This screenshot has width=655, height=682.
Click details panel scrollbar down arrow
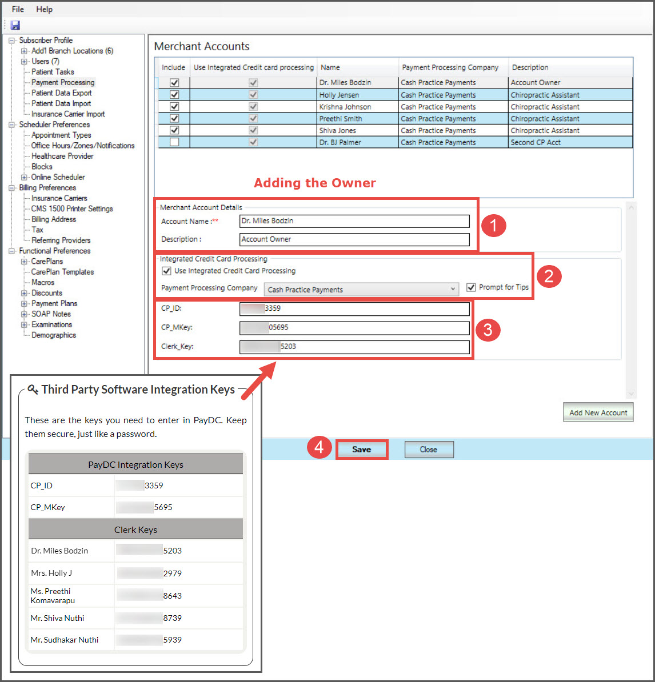[x=630, y=394]
